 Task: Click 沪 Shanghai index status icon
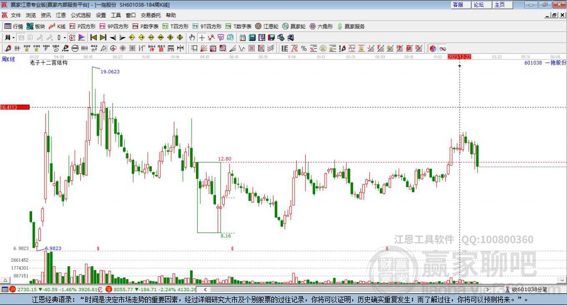(13, 290)
